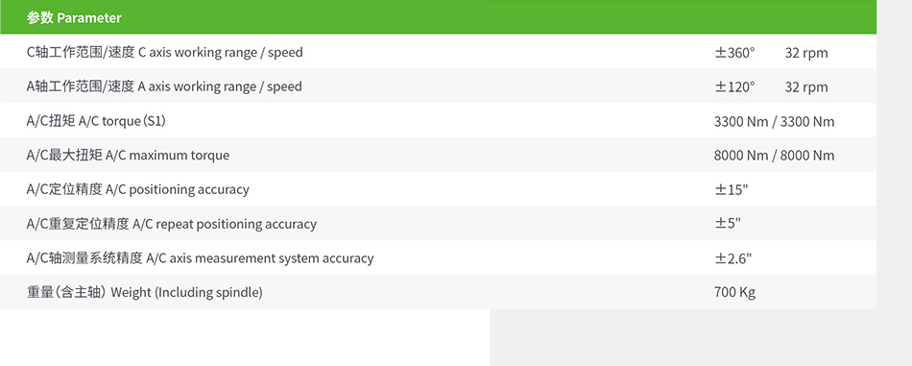Select A/C axis measurement system accuracy label
The height and width of the screenshot is (366, 912).
coord(200,257)
